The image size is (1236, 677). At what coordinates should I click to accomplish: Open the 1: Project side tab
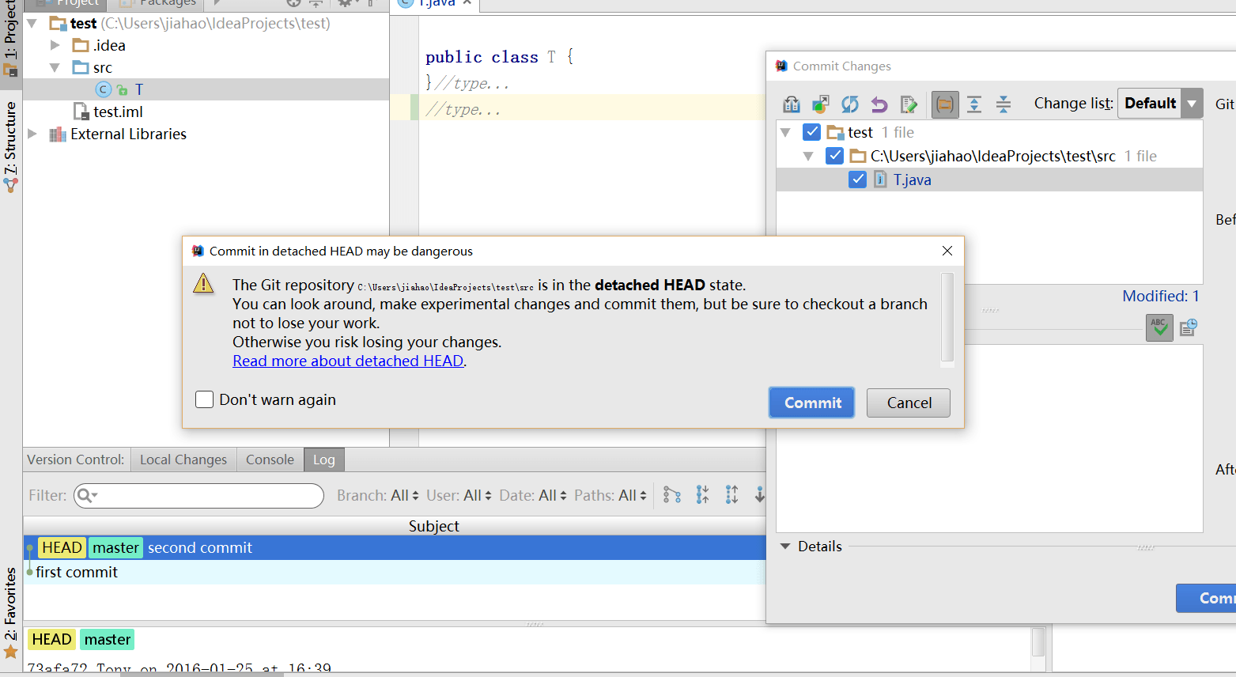(x=10, y=39)
